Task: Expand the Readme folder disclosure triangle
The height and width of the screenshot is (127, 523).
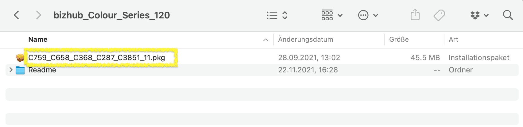Action: 11,70
